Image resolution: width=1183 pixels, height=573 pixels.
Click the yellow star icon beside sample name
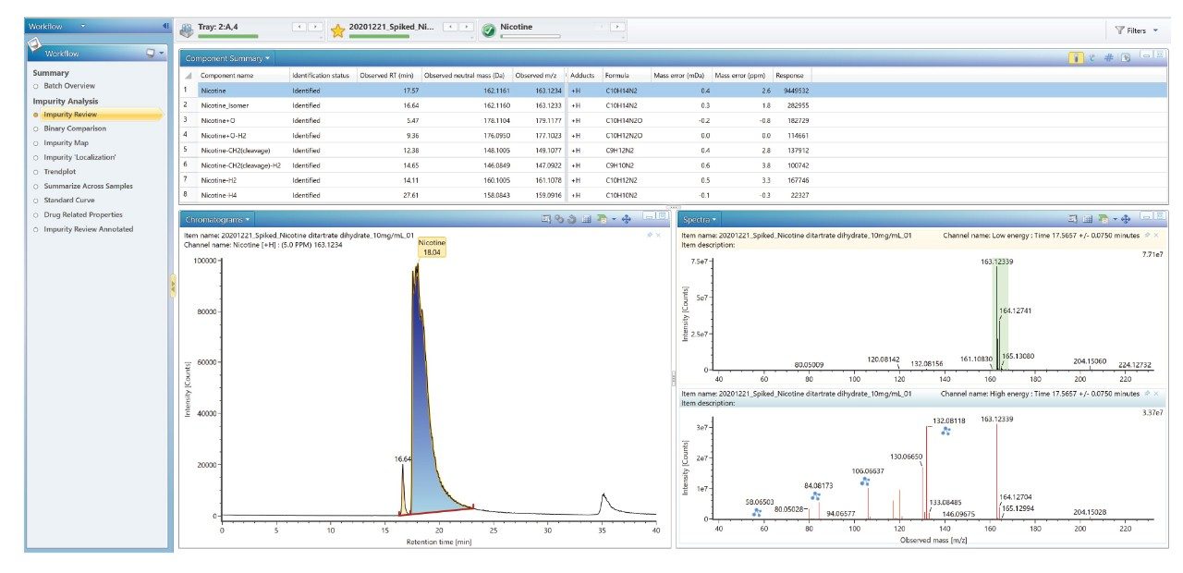tap(337, 30)
